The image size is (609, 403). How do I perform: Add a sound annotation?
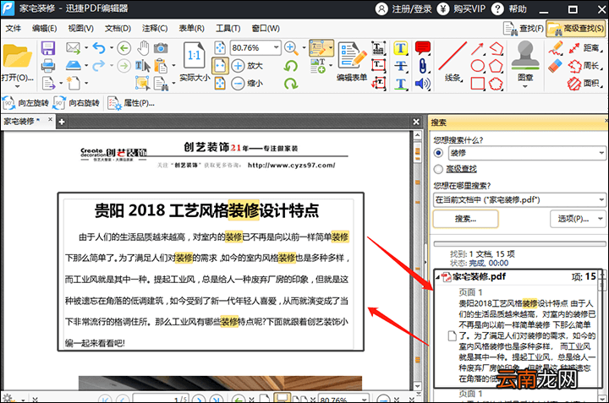[423, 84]
